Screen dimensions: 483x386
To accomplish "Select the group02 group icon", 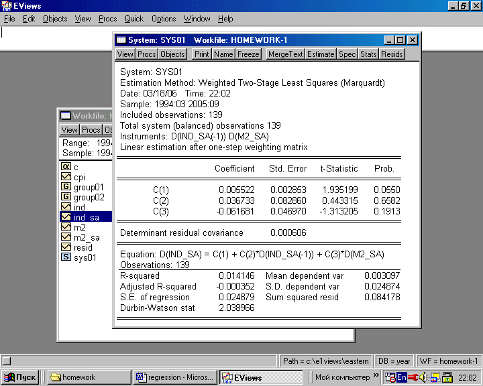I will pos(66,197).
